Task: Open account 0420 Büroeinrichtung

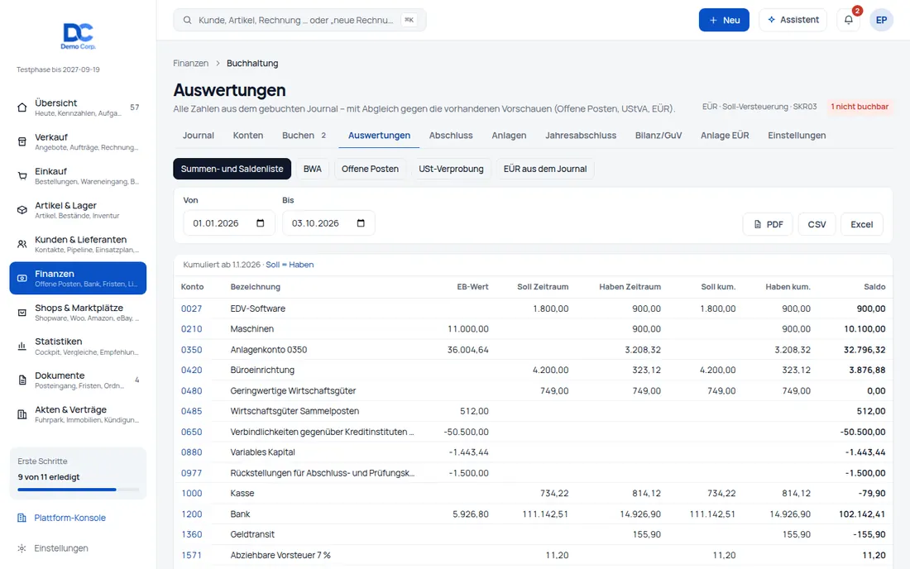Action: (192, 370)
